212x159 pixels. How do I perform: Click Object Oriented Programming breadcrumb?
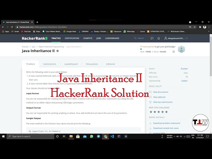pos(51,47)
